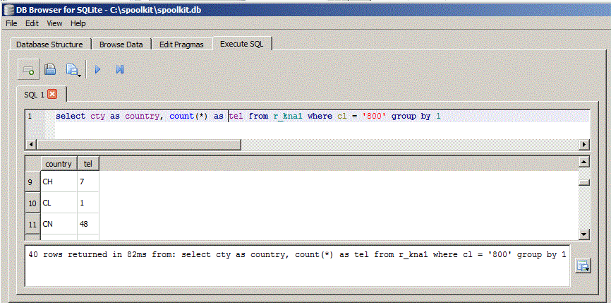
Task: Click the export results icon beside message box
Action: point(583,266)
